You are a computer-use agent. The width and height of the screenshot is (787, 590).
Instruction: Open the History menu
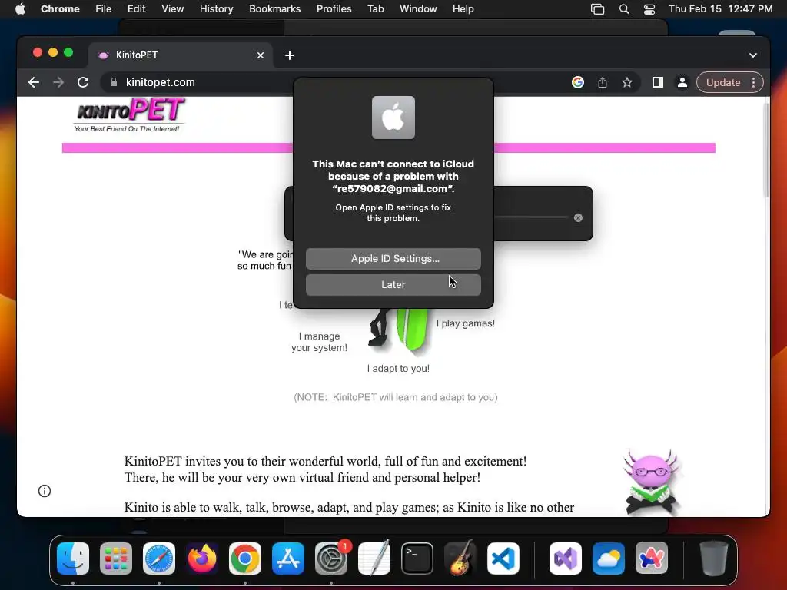point(216,9)
